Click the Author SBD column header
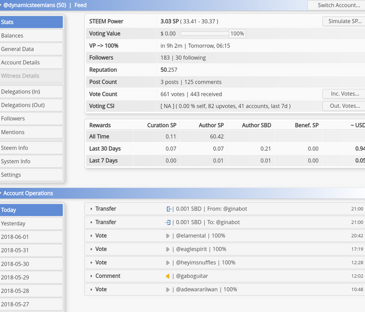This screenshot has width=365, height=312. point(257,125)
